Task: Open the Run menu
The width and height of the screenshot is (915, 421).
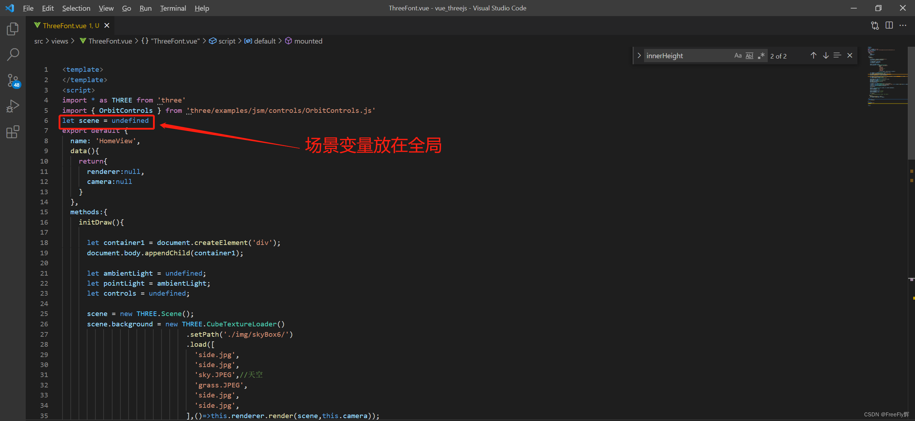Action: (145, 8)
